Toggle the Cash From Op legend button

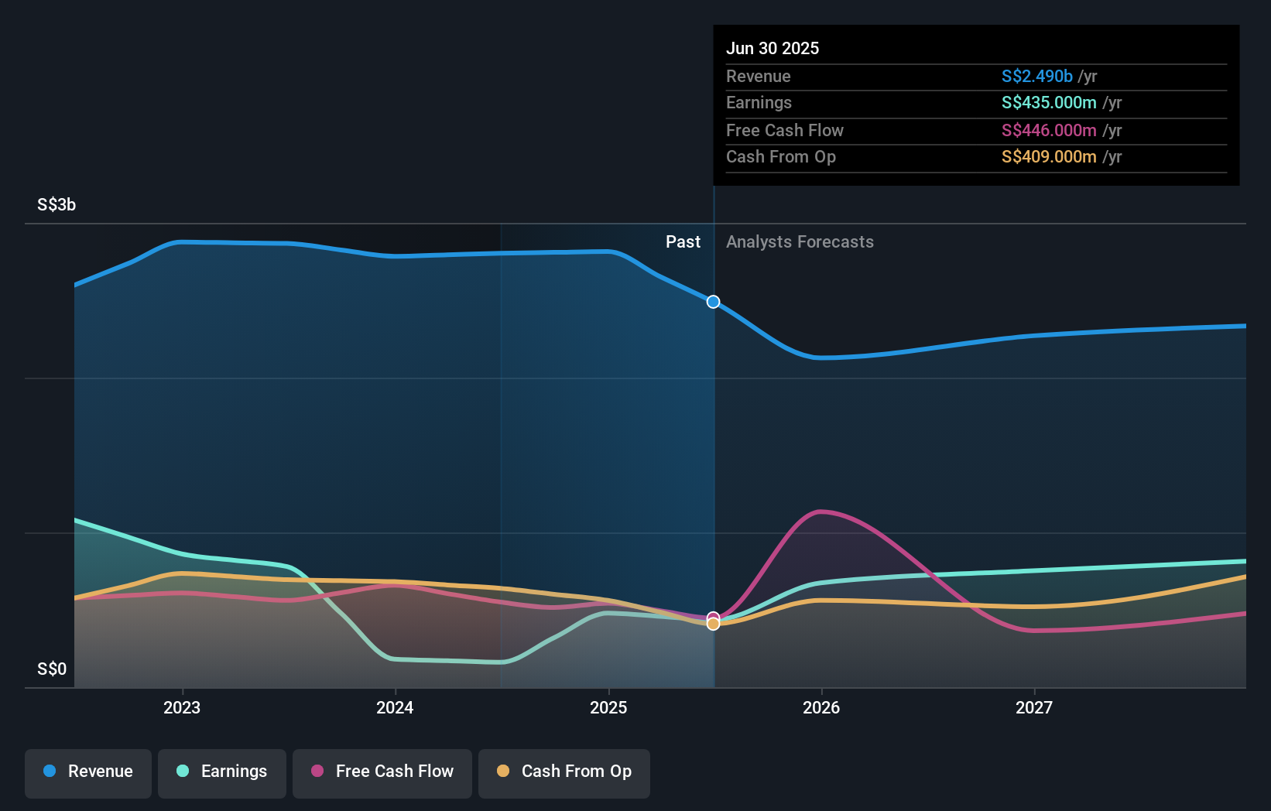564,773
